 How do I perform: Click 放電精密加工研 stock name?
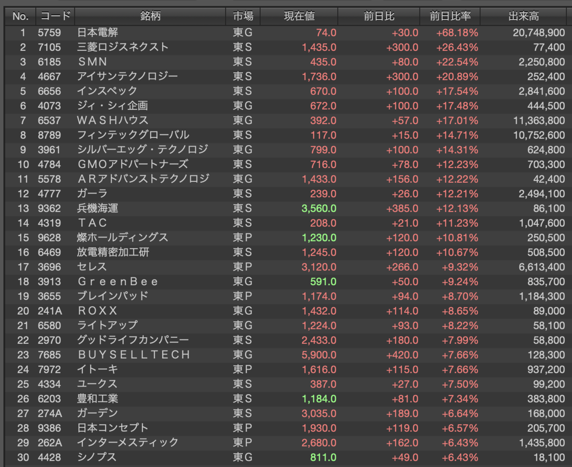[113, 252]
